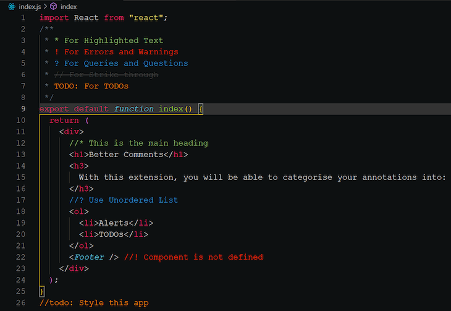This screenshot has height=311, width=451.
Task: Place cursor on opening brace of index function
Action: pos(200,109)
